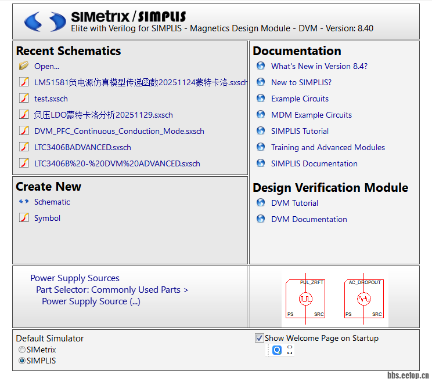Click the globe icon beside SIMPLIS Tutorial

(x=261, y=131)
